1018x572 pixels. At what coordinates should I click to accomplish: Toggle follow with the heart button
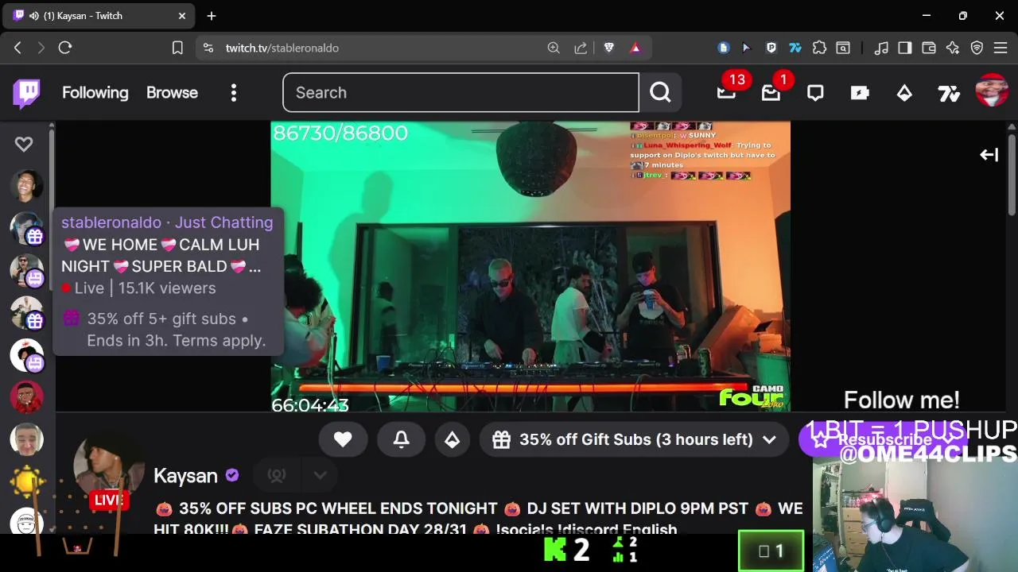[343, 439]
